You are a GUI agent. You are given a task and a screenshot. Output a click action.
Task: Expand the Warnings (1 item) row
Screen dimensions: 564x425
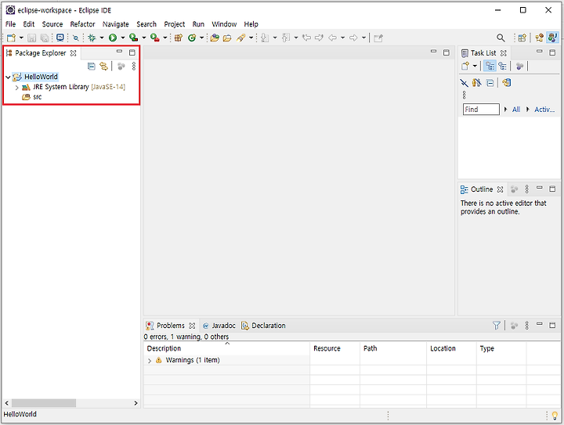tap(150, 360)
